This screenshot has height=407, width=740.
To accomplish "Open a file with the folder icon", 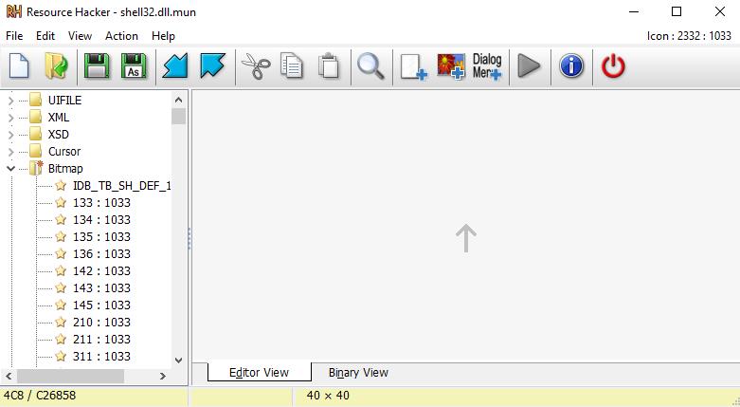I will pos(56,66).
